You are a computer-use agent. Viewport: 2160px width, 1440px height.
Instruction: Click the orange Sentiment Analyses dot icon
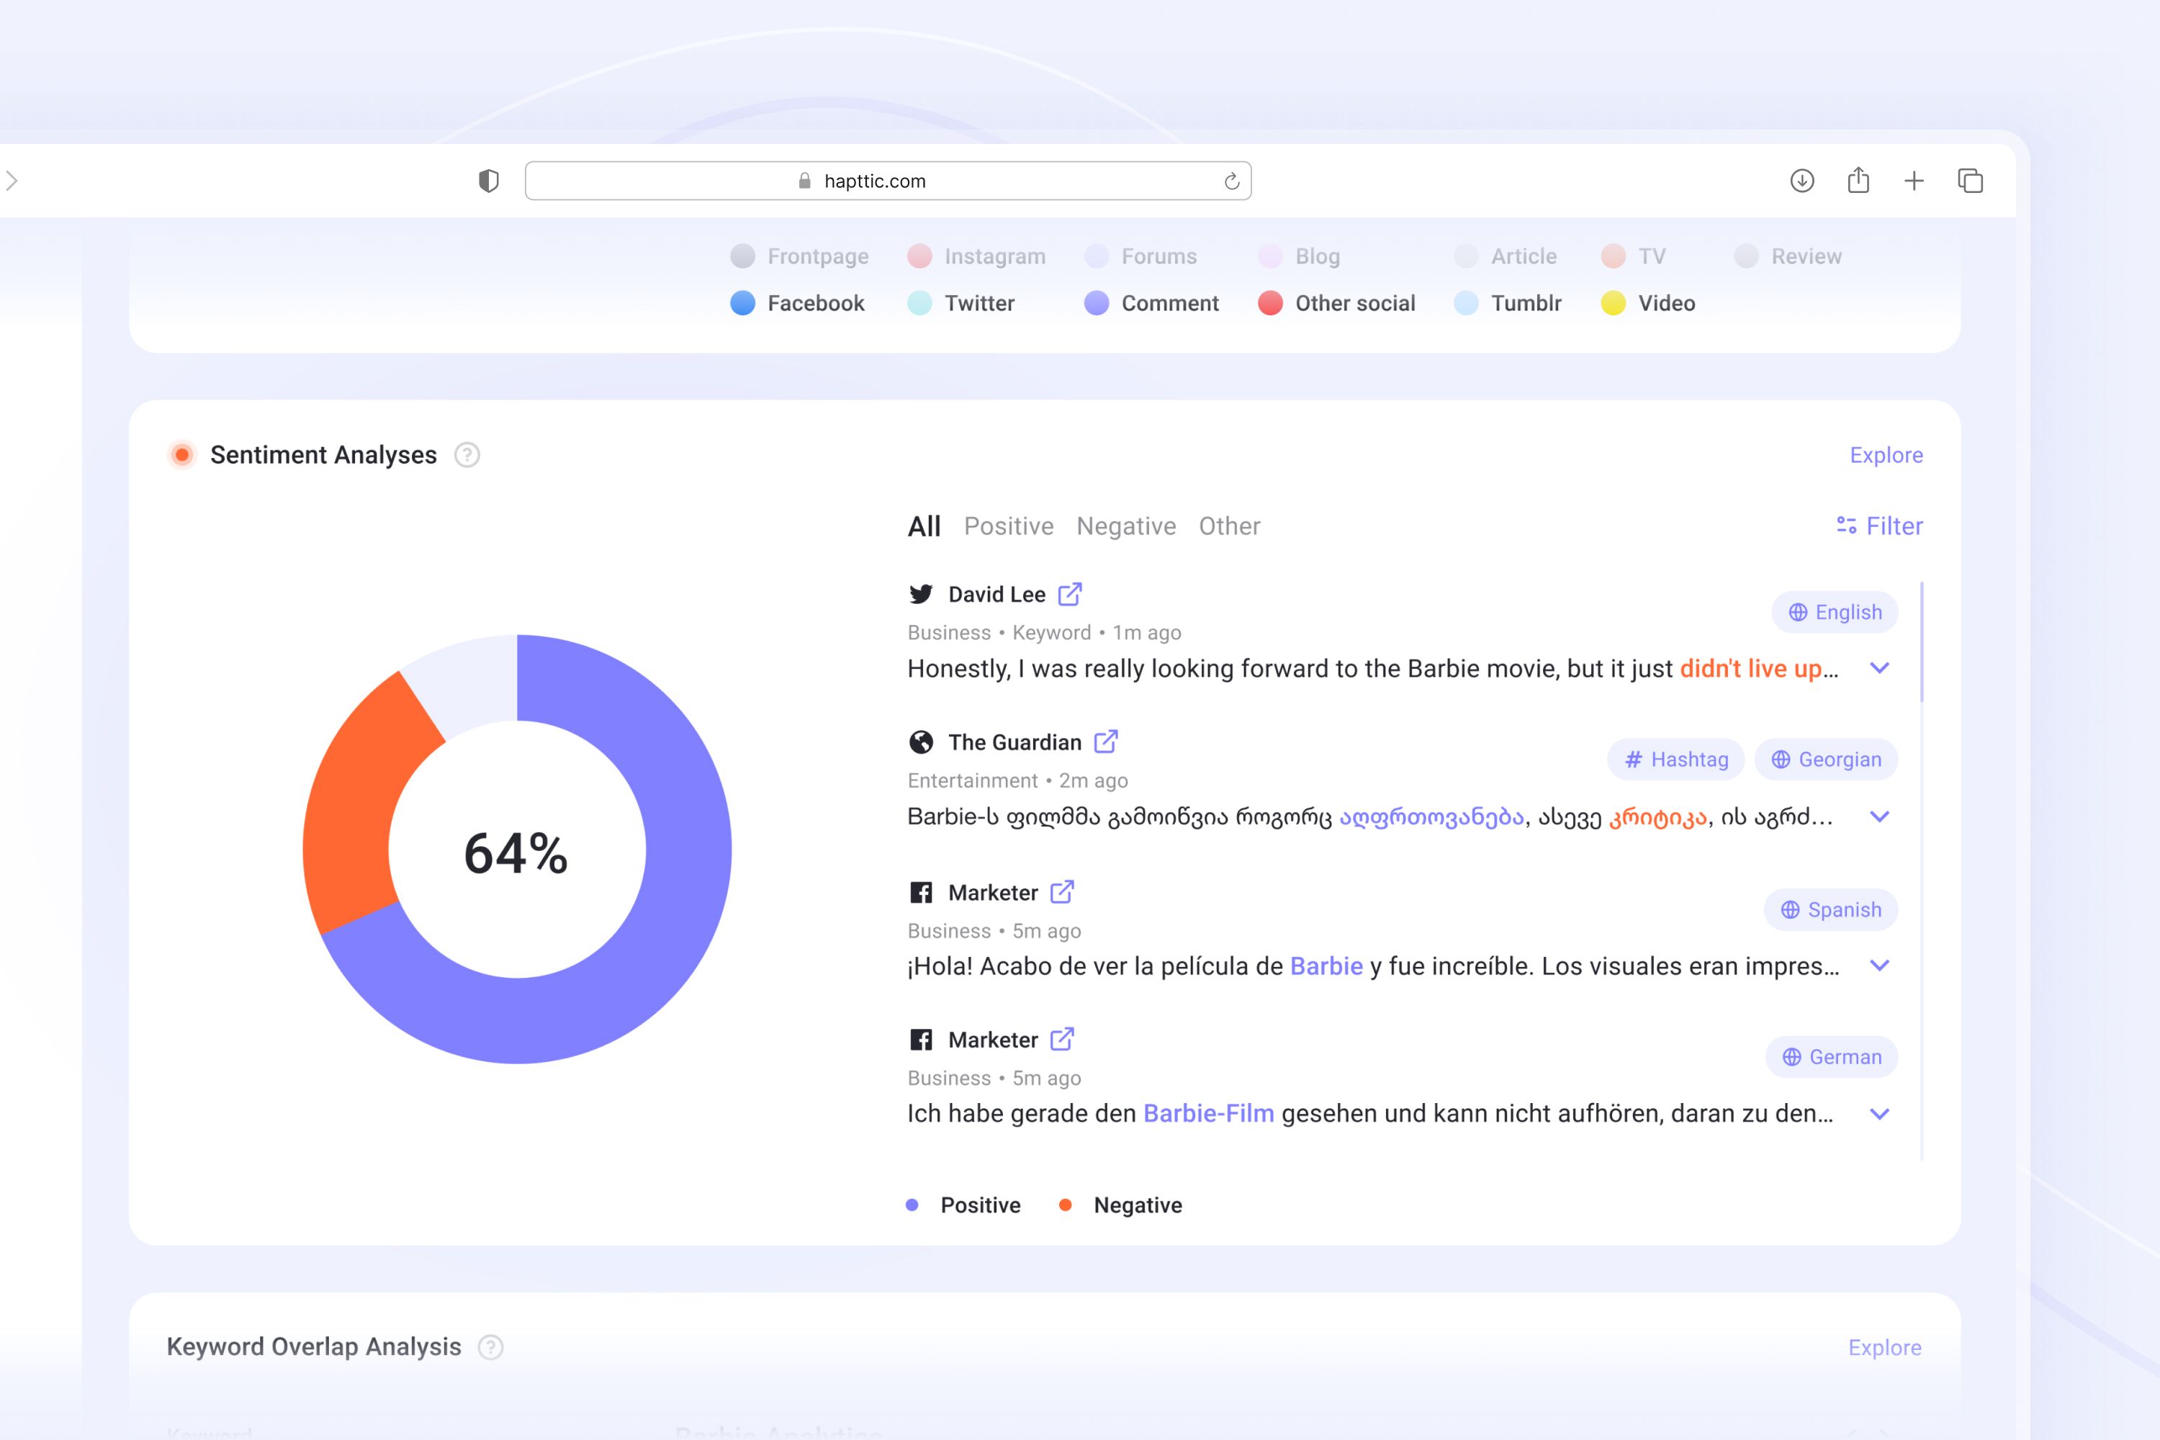(x=182, y=454)
